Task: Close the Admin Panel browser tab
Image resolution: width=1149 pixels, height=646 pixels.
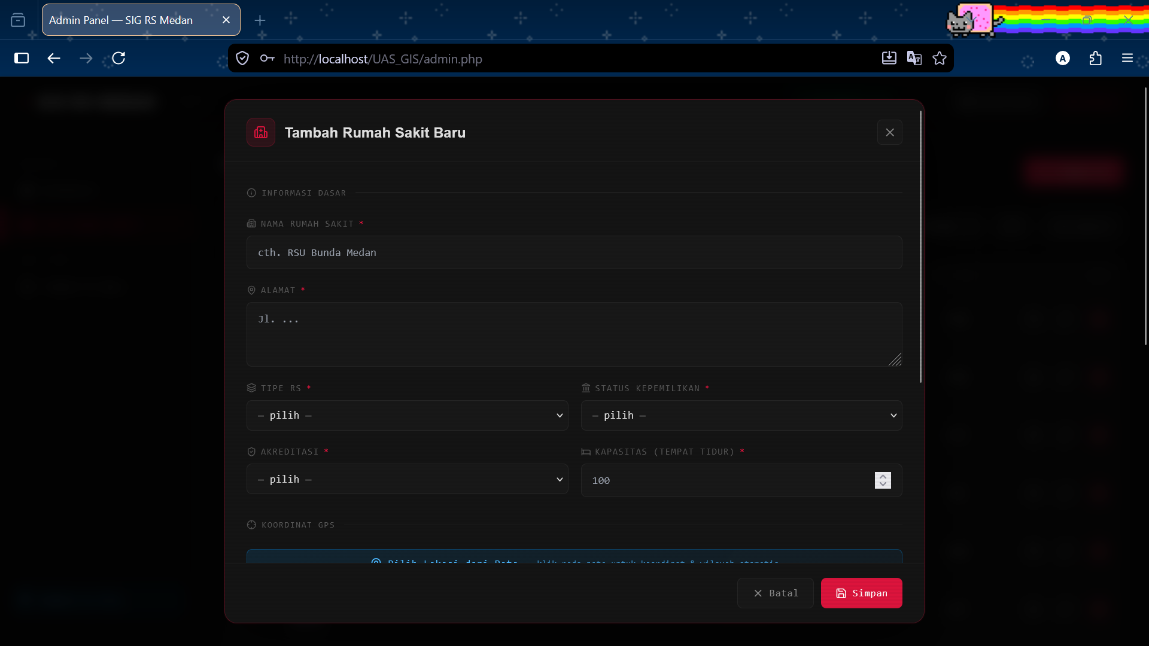Action: pos(226,20)
